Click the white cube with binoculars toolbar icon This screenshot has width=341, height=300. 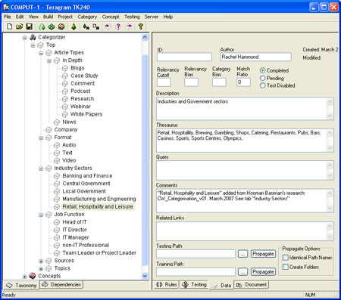coord(95,26)
